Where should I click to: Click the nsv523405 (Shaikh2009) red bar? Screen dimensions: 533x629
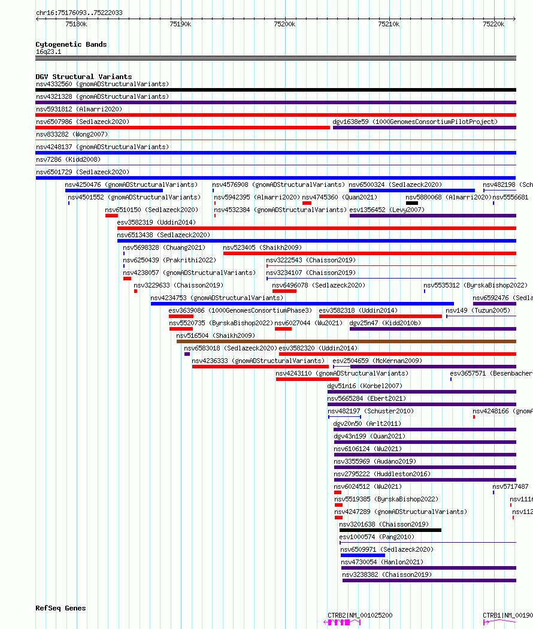tap(370, 253)
